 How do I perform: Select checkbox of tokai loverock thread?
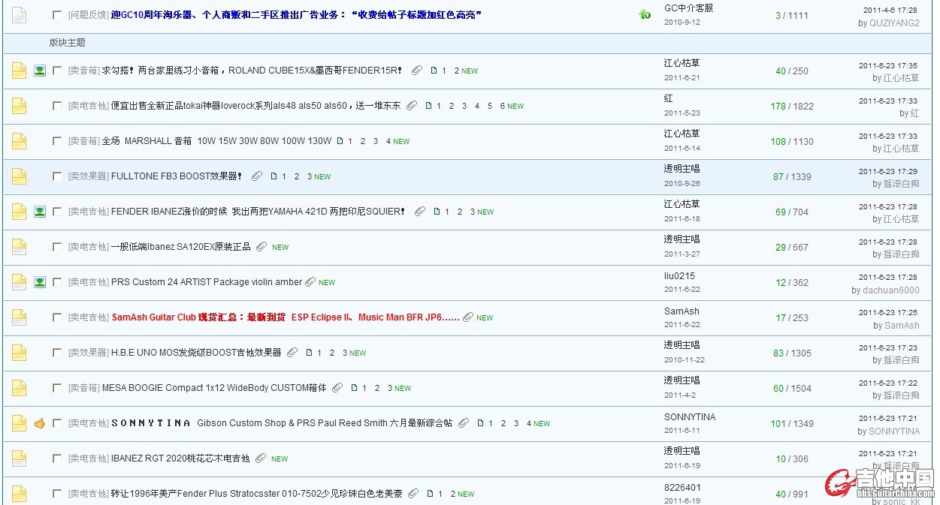(57, 106)
